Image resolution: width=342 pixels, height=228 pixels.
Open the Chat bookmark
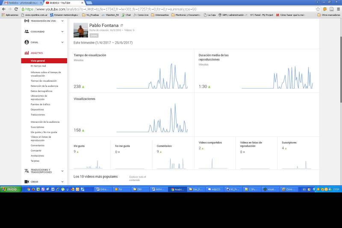coord(126,15)
